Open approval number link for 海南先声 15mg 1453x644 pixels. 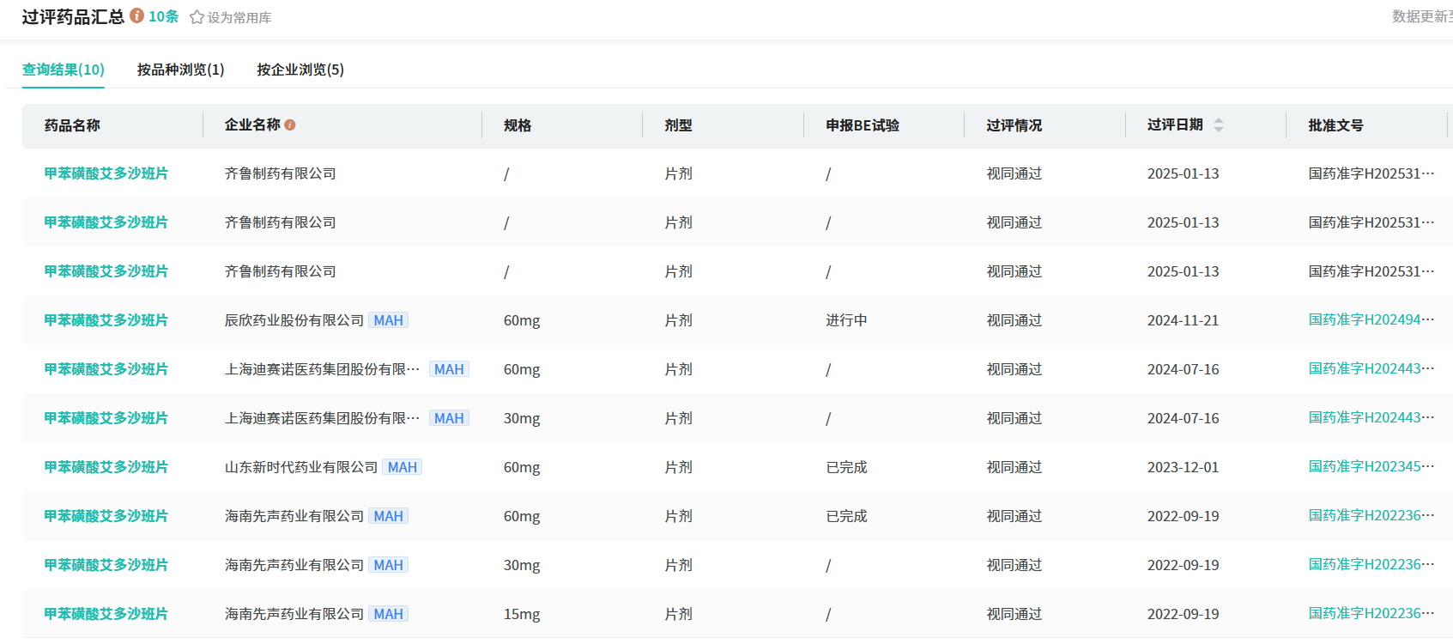(1371, 614)
